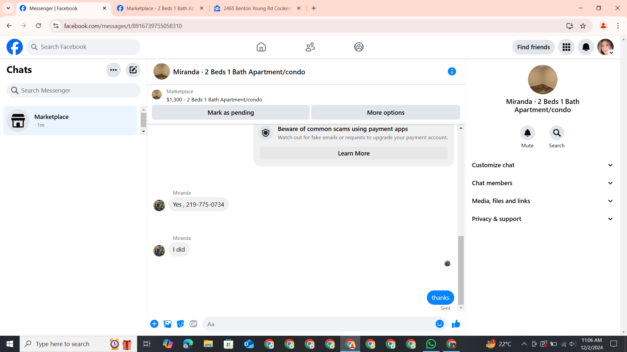Open the emoji picker smiley
The height and width of the screenshot is (352, 627).
tap(440, 324)
